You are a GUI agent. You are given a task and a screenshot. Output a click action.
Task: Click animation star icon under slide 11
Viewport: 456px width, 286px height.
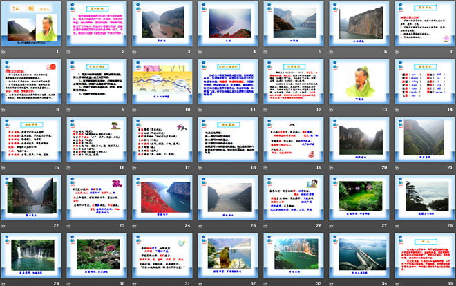(200, 110)
